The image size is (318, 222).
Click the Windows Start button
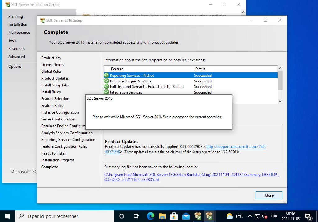point(7,216)
